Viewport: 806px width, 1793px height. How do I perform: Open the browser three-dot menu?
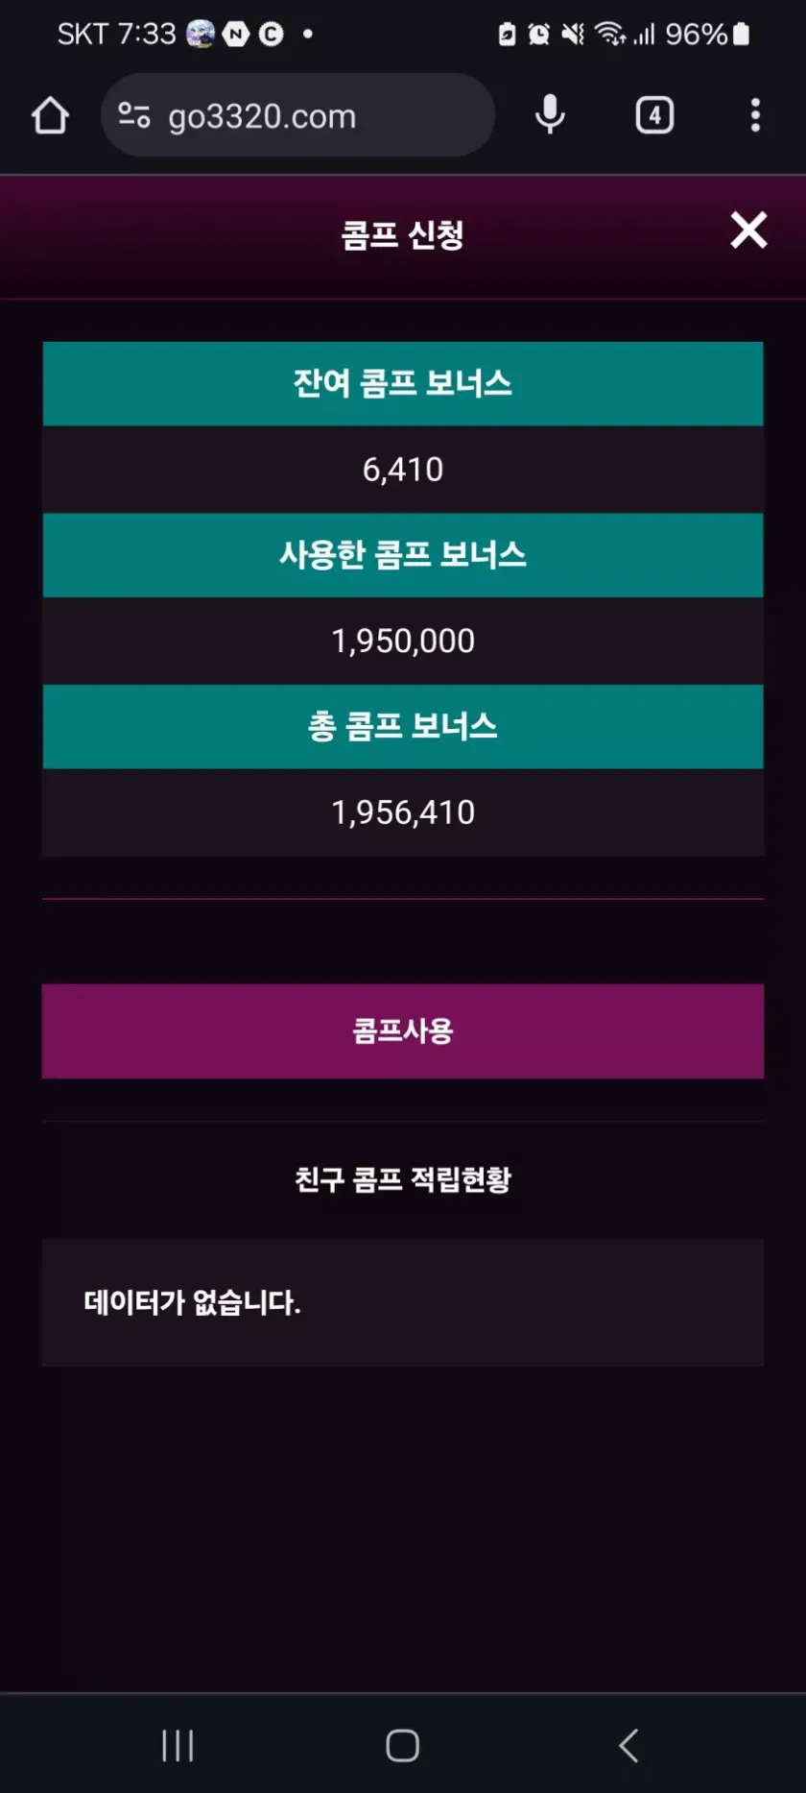(755, 116)
